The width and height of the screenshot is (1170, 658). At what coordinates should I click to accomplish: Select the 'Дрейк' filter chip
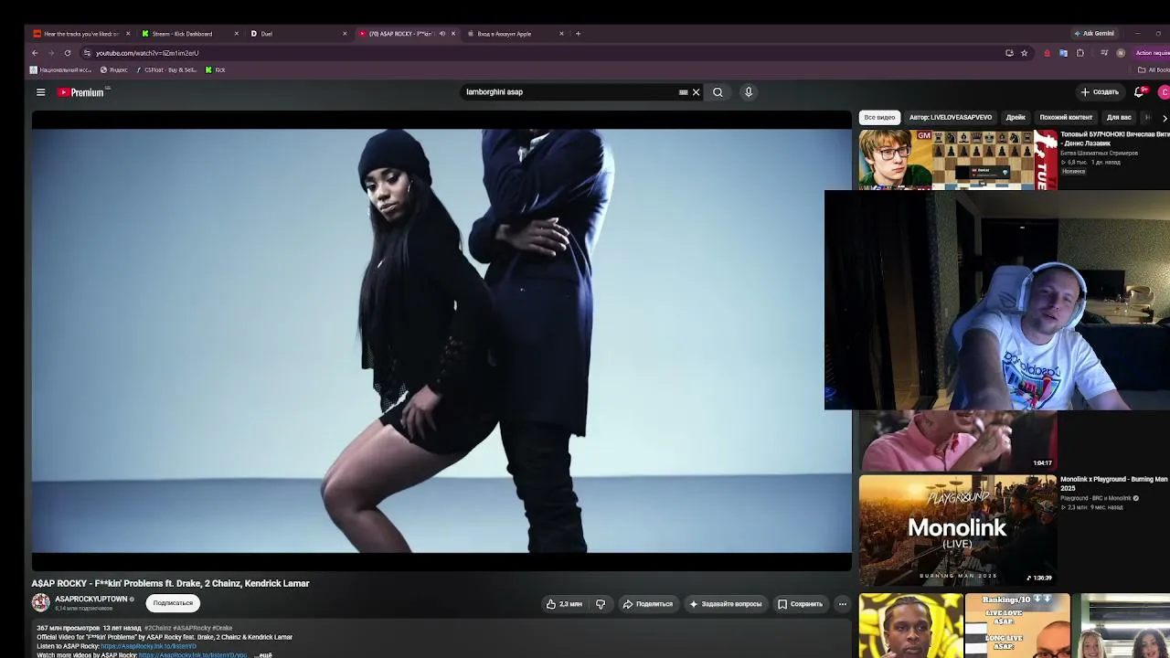point(1016,117)
